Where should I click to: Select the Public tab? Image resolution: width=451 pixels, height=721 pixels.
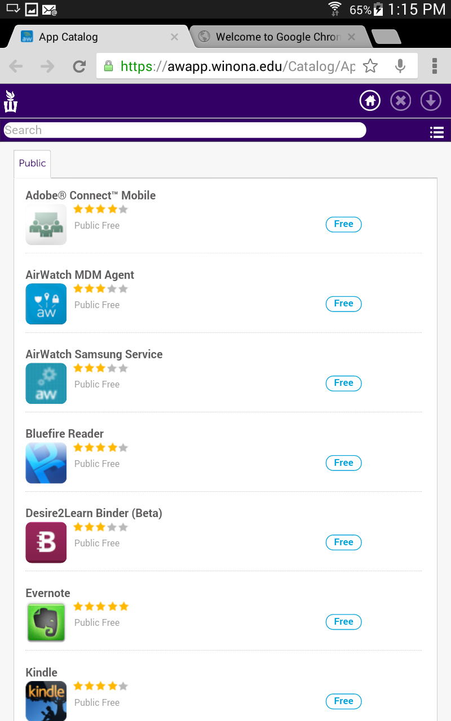click(x=32, y=163)
